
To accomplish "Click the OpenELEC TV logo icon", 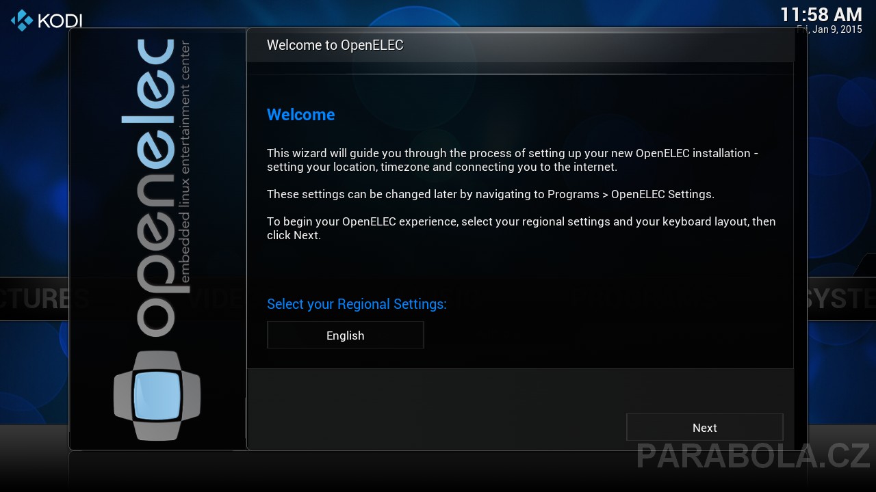I will click(x=157, y=396).
